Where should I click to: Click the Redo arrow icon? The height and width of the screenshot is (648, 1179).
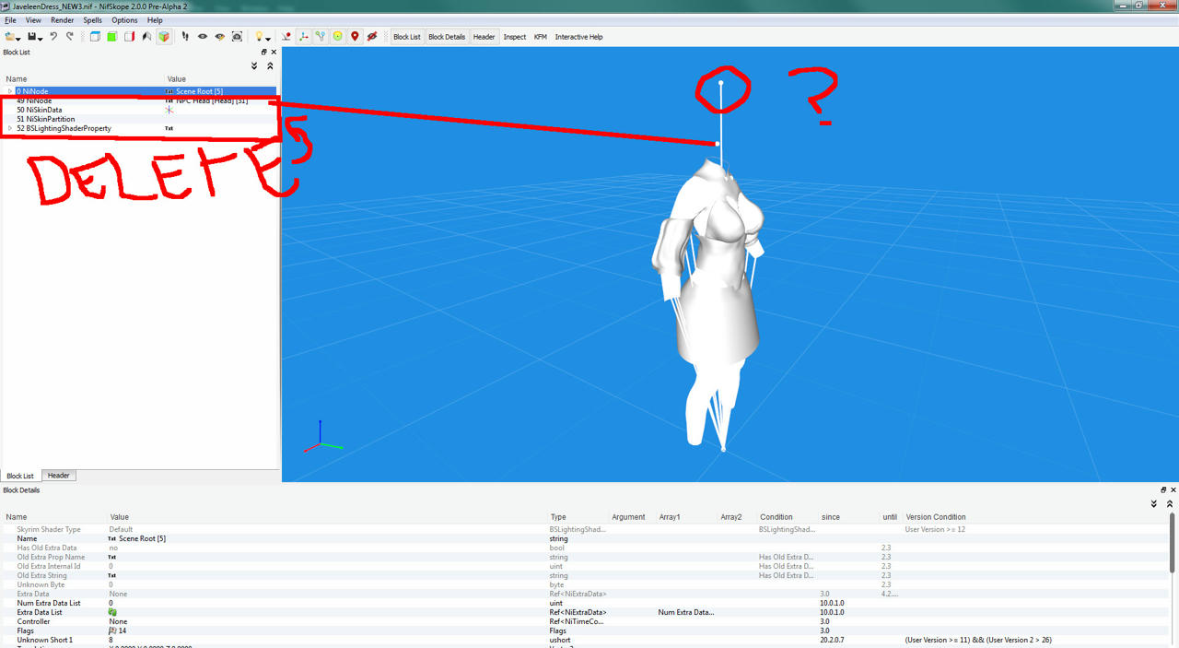[70, 37]
